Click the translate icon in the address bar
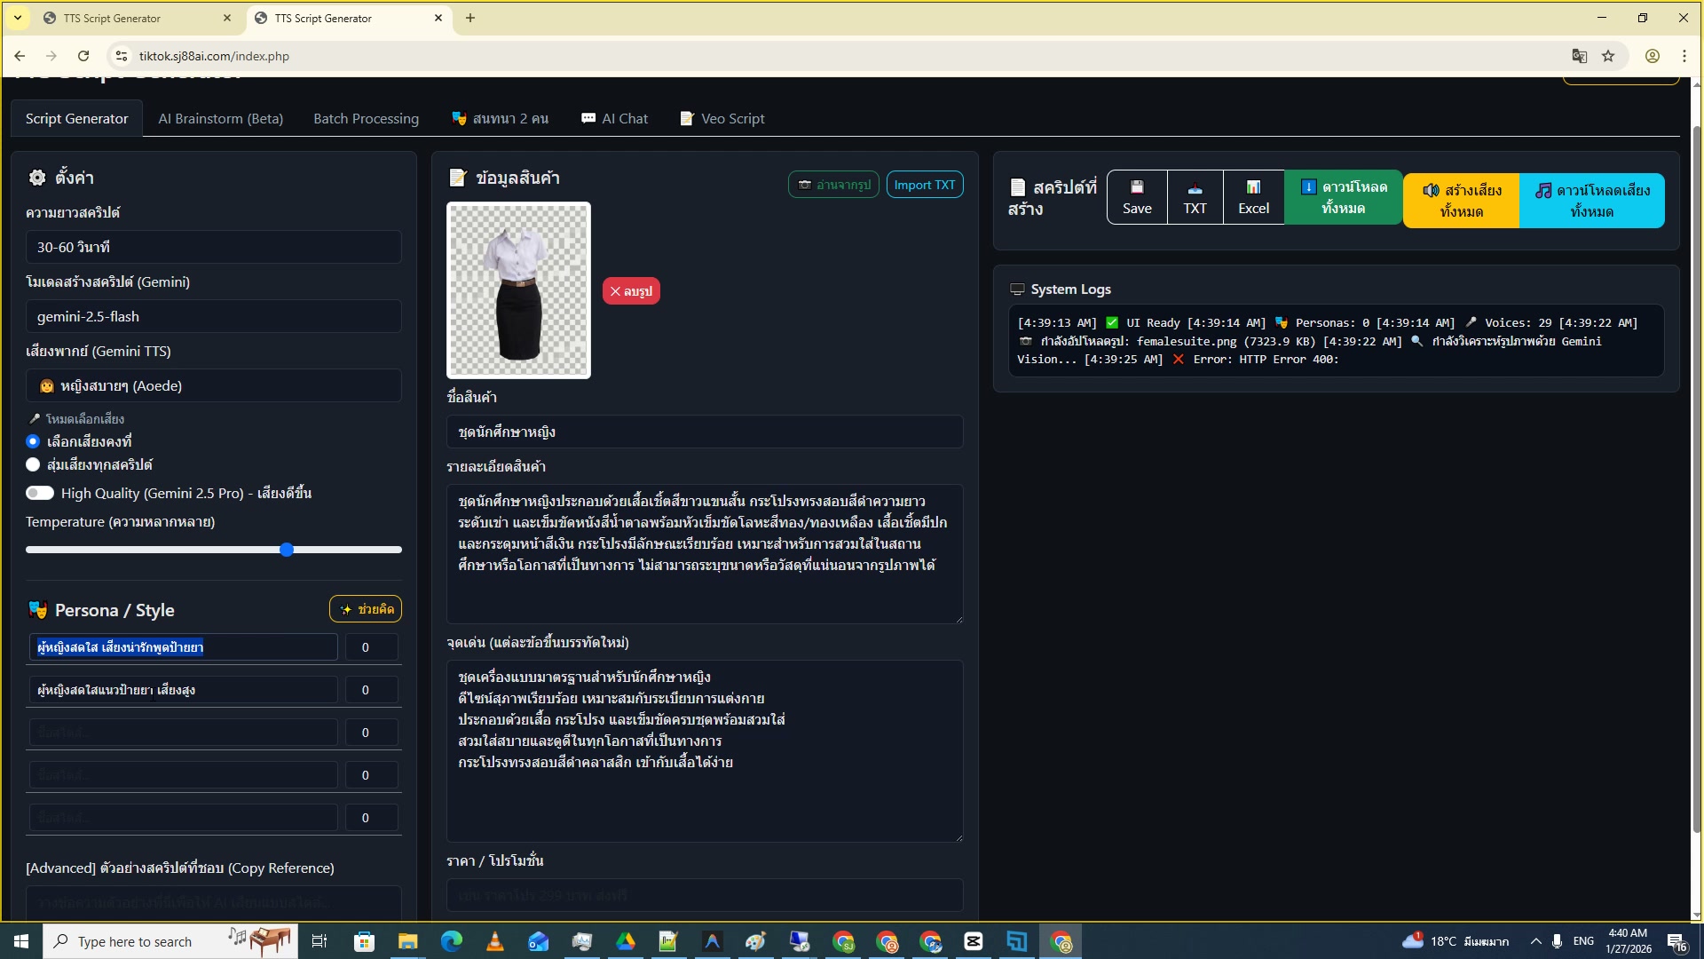 point(1579,55)
